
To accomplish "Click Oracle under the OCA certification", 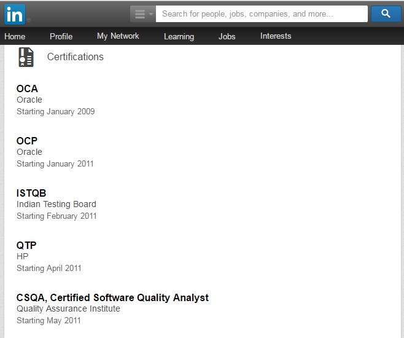I will [29, 100].
